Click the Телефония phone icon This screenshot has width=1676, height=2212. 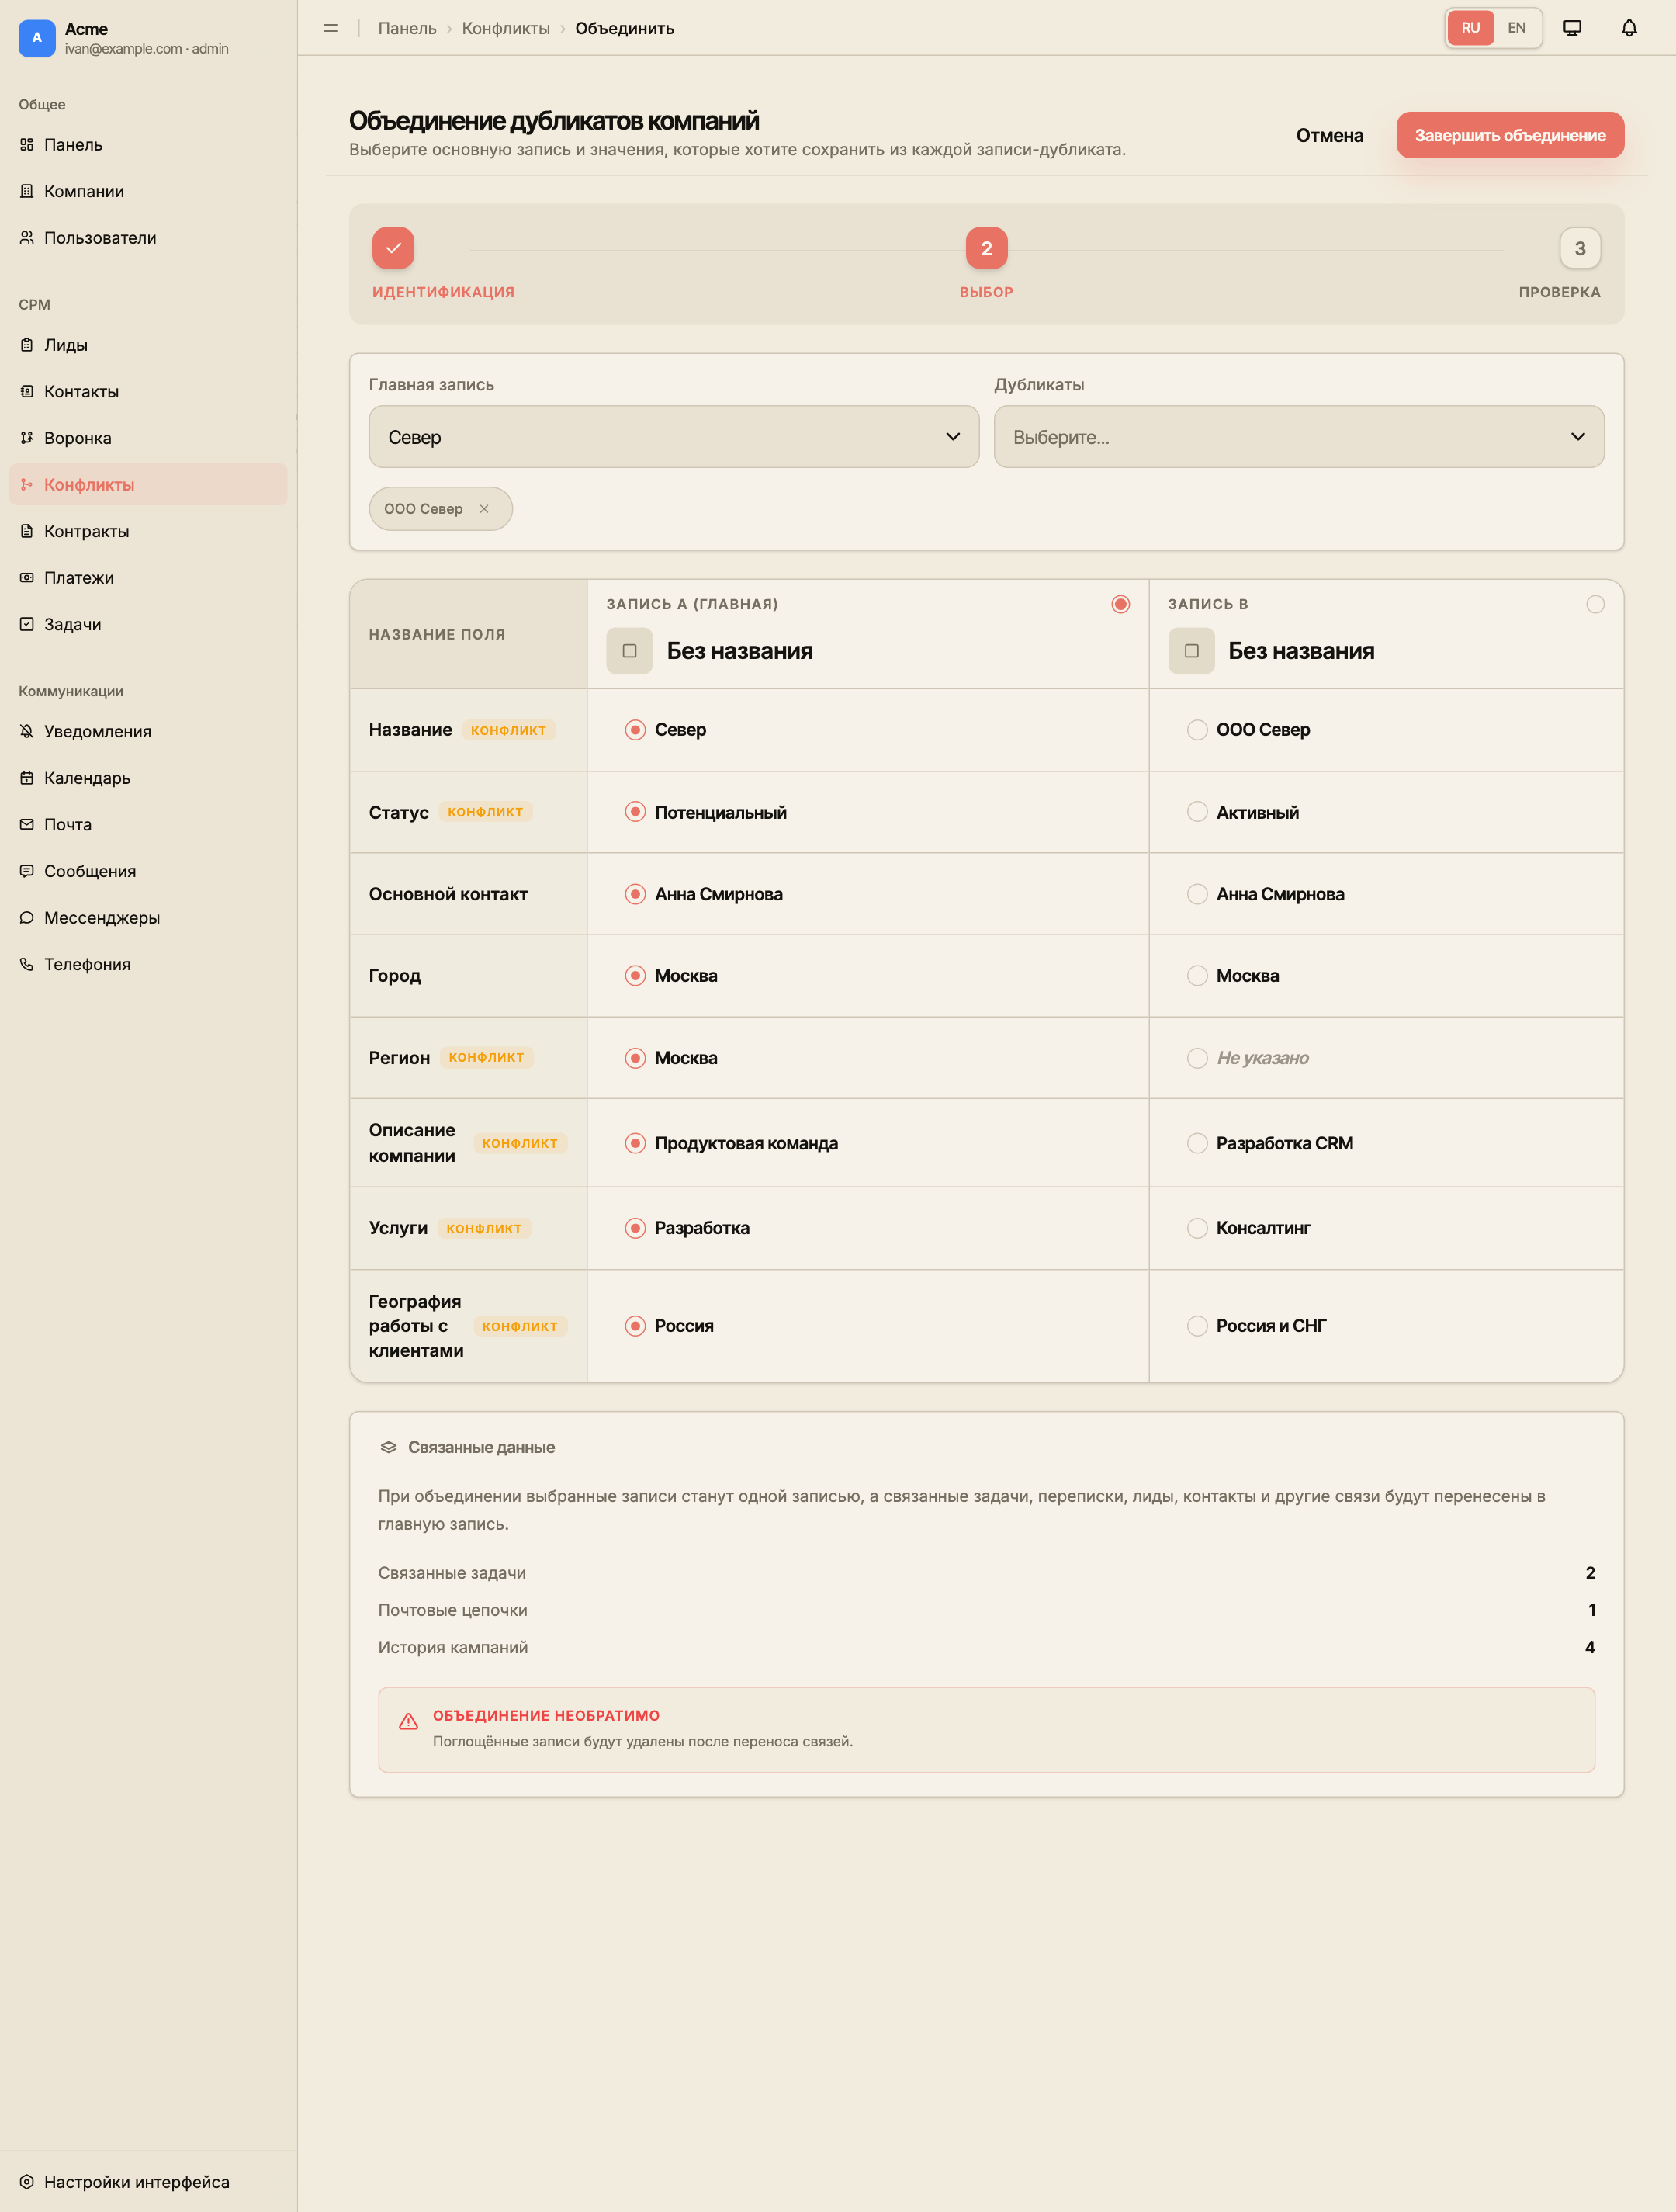[27, 964]
